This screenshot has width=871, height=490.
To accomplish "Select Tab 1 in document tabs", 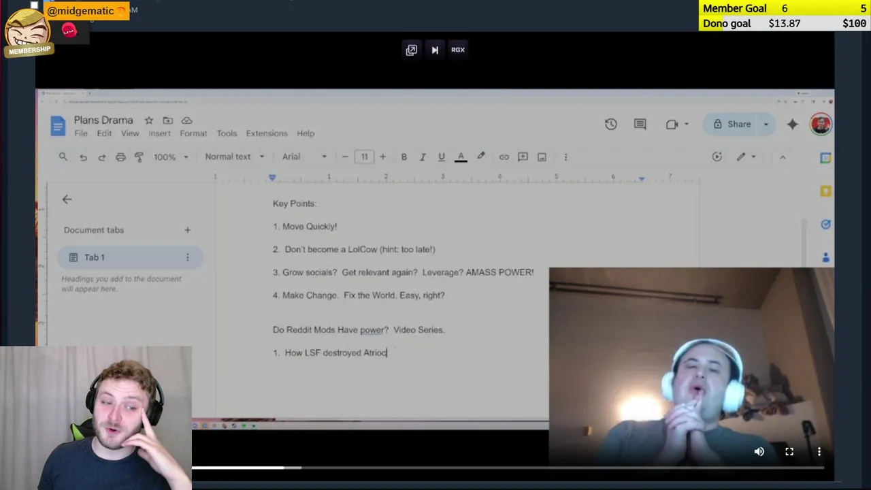I will point(129,257).
